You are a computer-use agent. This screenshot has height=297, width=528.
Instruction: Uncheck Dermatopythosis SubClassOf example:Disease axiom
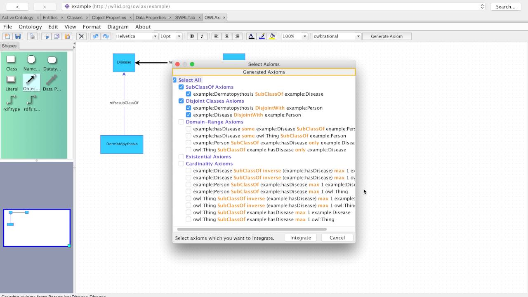point(189,94)
